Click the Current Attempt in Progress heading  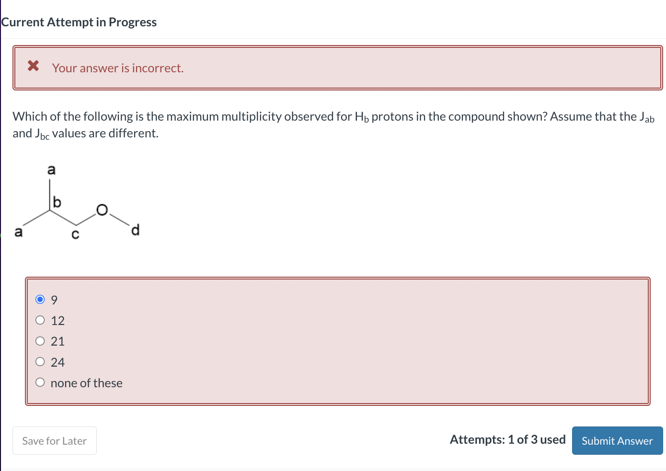[x=79, y=22]
